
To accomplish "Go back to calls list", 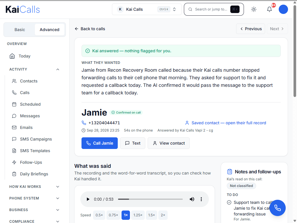I will coord(90,29).
